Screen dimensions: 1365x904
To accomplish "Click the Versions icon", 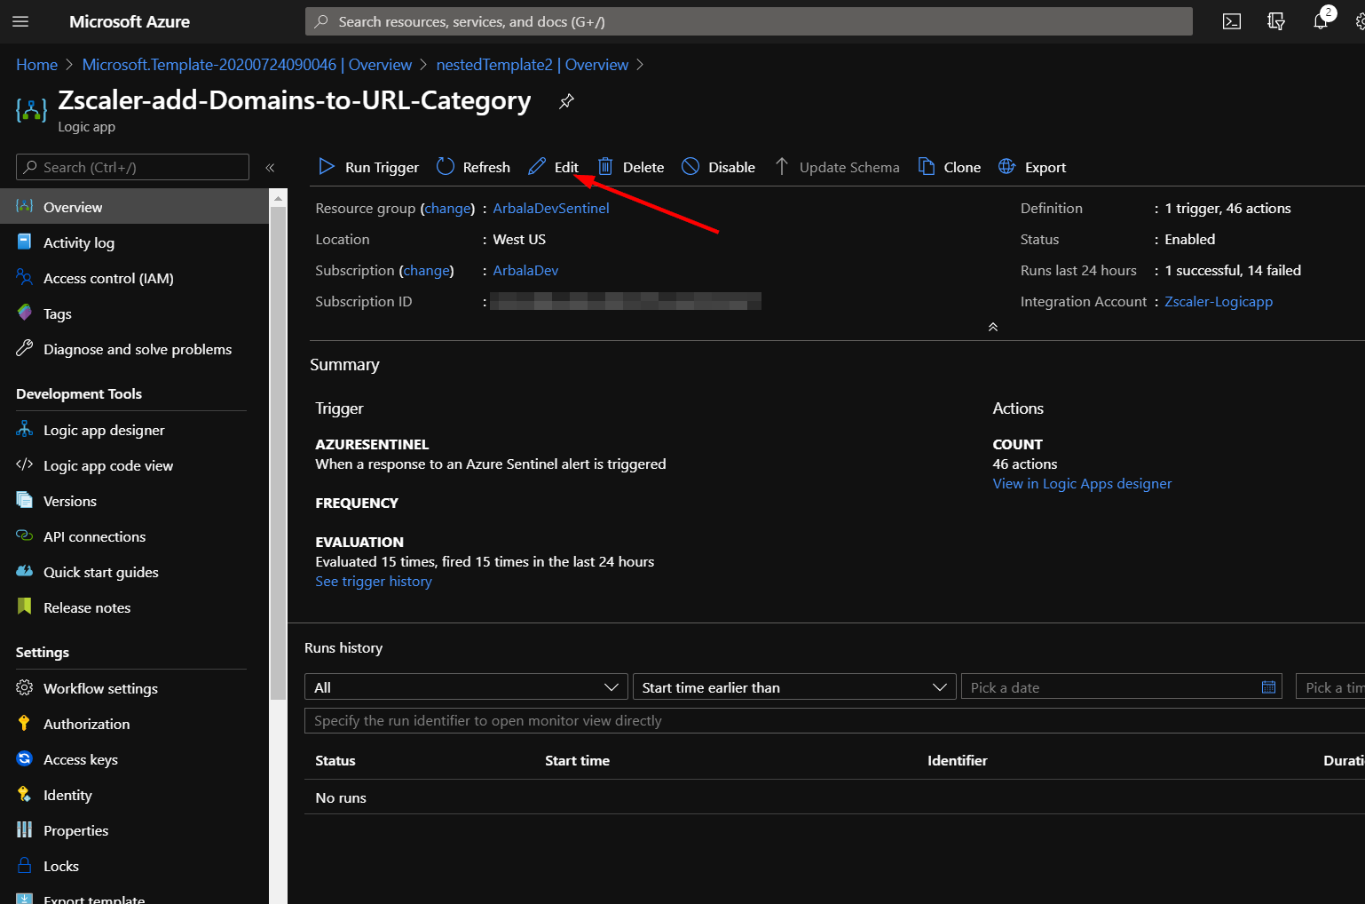I will (x=24, y=500).
